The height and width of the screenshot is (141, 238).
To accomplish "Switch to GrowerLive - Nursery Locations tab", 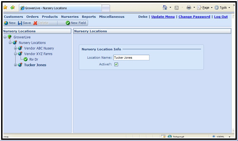I will [60, 8].
